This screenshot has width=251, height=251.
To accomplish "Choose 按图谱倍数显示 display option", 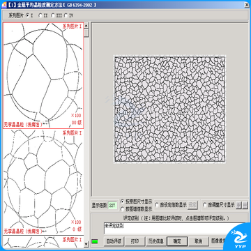I will (122, 209).
